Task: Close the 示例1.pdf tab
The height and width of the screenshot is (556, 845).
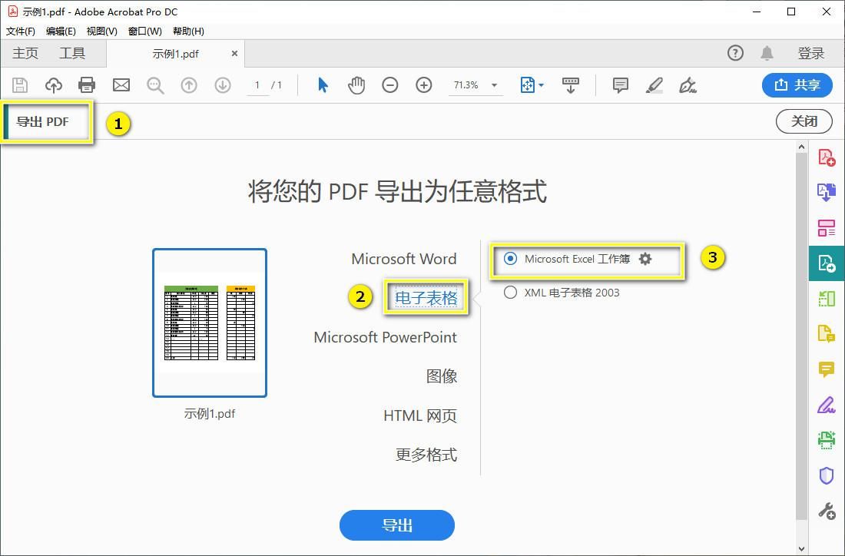Action: coord(234,53)
